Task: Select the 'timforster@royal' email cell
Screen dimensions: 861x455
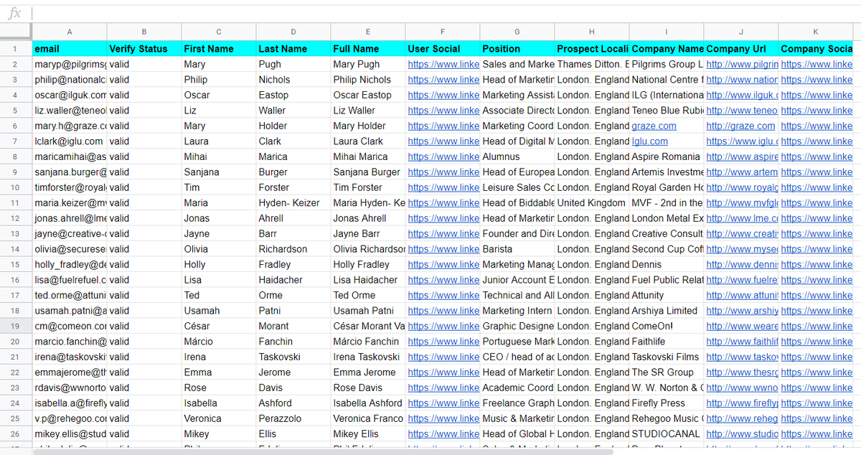Action: pos(70,188)
